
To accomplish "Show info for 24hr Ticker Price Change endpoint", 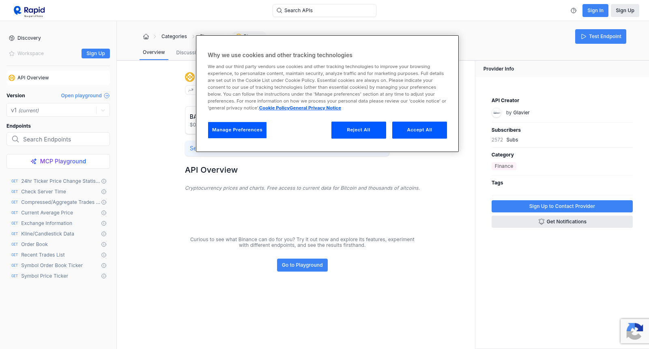I will (x=104, y=181).
